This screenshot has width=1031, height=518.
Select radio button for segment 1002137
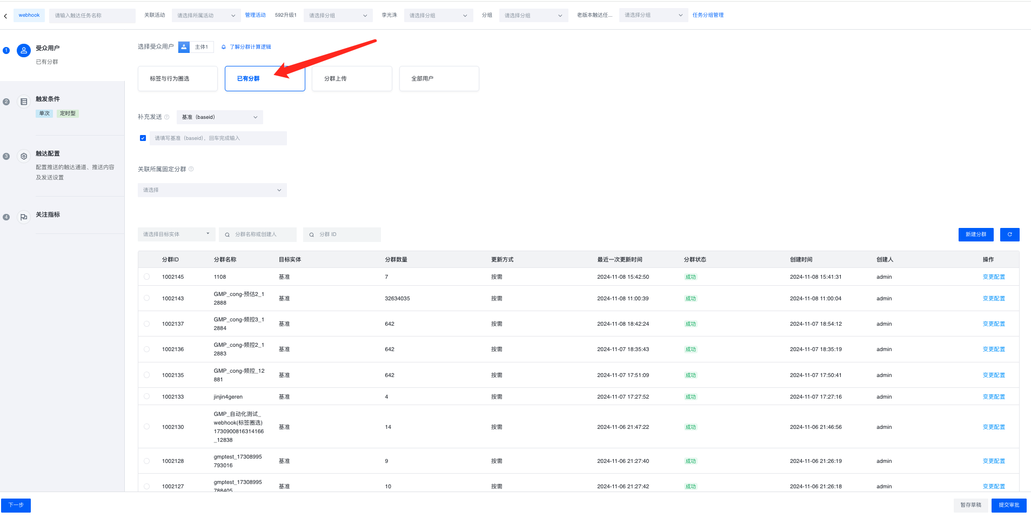[146, 324]
